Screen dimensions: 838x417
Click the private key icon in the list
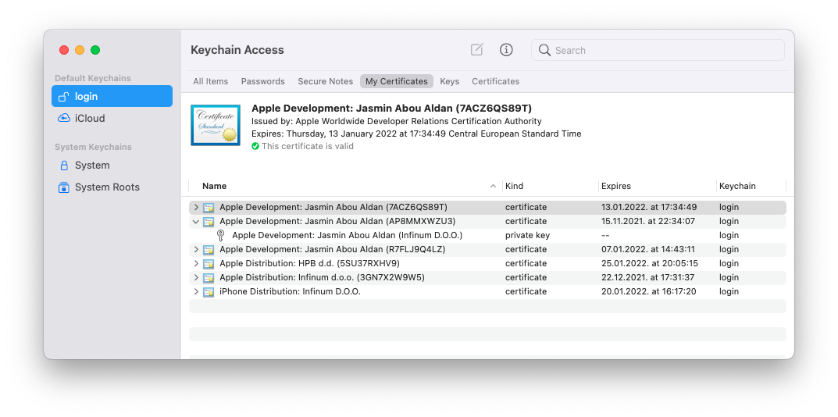pyautogui.click(x=221, y=235)
